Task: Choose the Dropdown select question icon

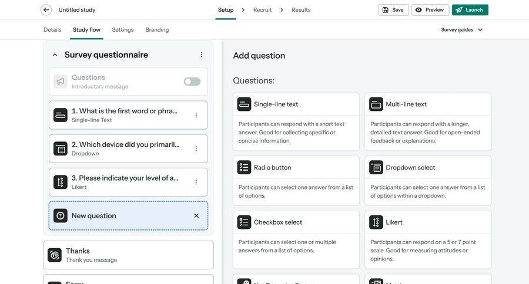Action: tap(376, 167)
